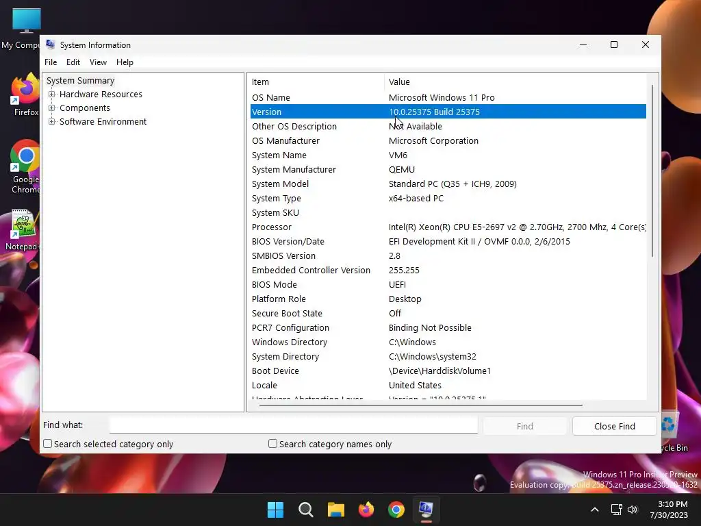Open the View menu
This screenshot has width=701, height=526.
point(98,62)
